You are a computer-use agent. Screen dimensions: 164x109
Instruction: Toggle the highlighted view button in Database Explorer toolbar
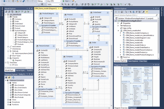click(9, 77)
